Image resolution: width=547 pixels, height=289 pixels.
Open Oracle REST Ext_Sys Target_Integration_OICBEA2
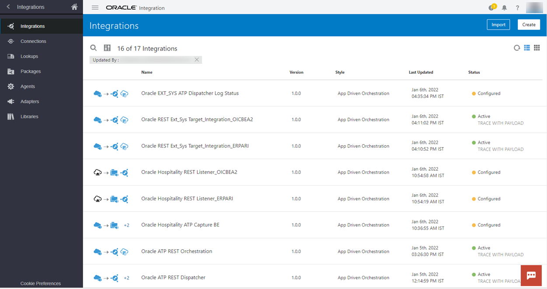click(x=197, y=120)
